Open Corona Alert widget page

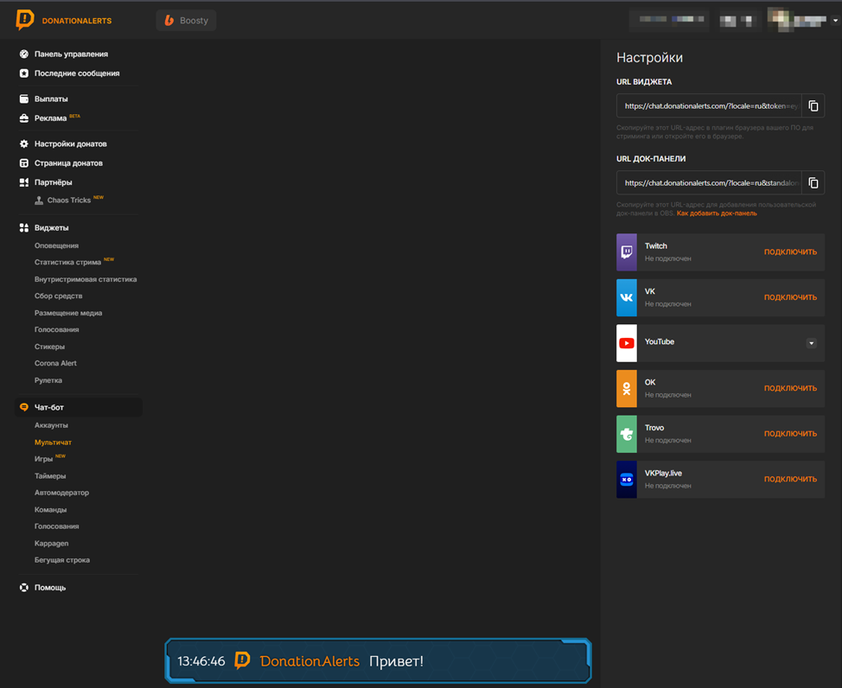55,363
